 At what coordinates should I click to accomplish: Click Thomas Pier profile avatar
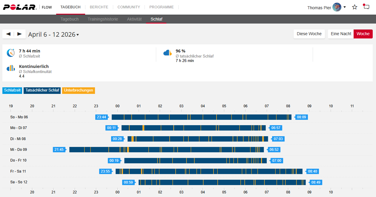click(x=337, y=7)
